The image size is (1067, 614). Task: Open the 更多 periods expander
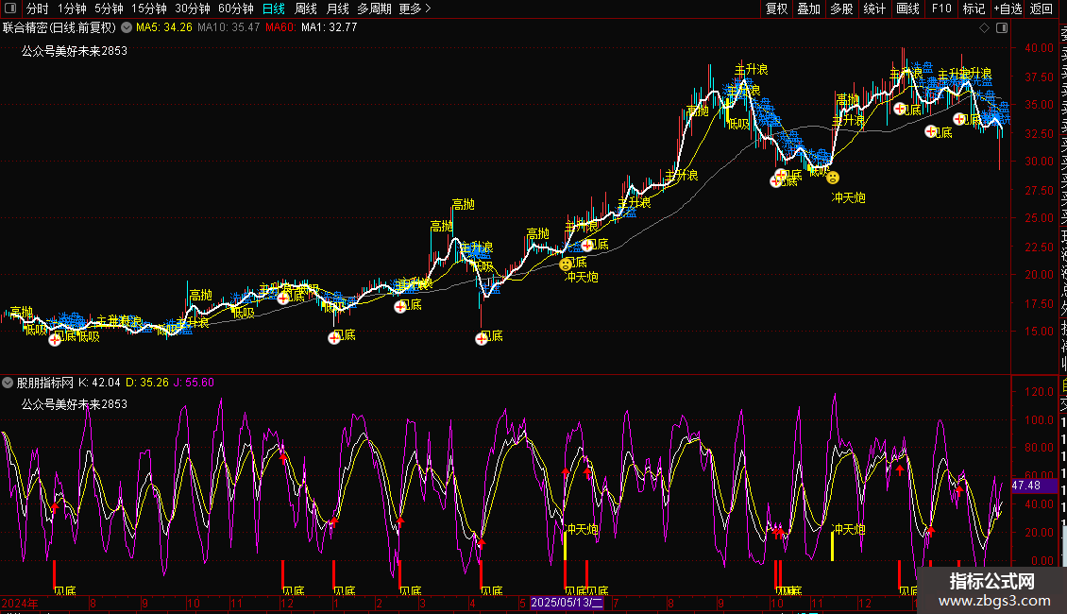coord(415,9)
